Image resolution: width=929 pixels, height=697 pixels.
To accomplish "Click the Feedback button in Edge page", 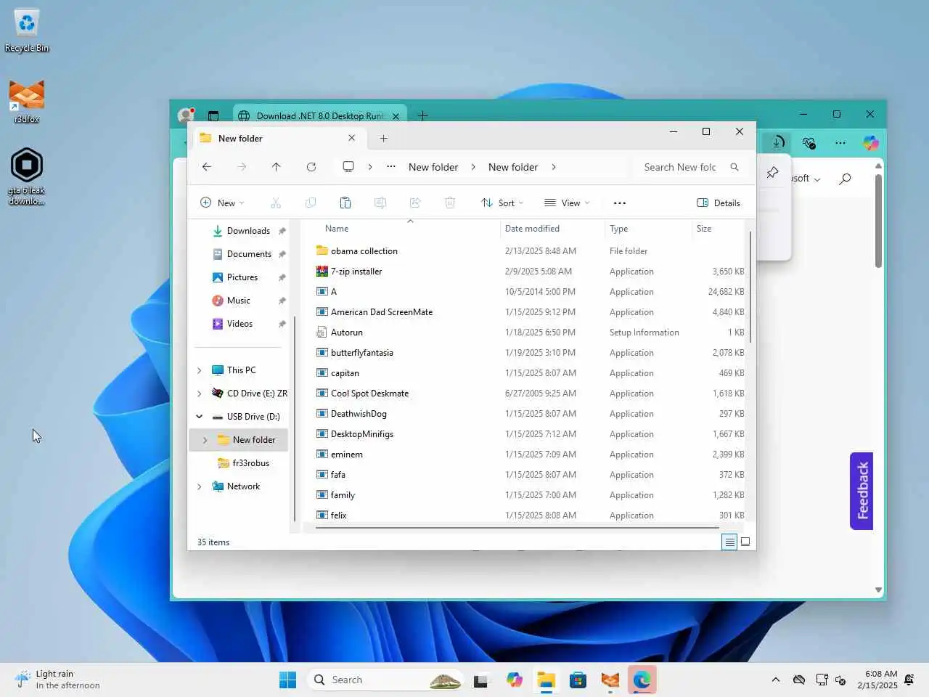I will pos(862,491).
